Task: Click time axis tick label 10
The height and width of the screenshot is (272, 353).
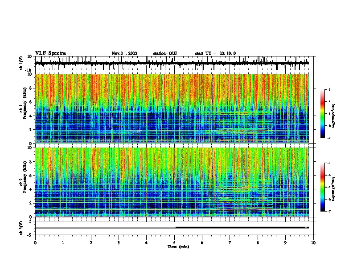Action: (313, 243)
